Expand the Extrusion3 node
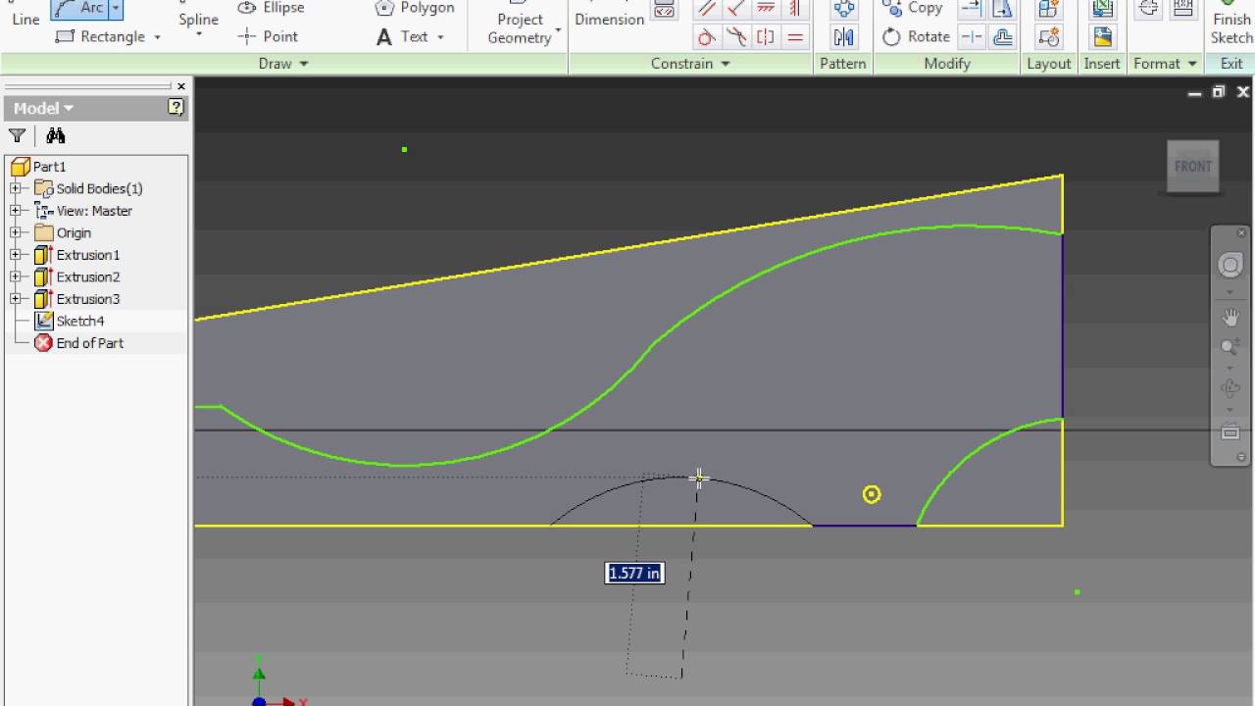This screenshot has width=1255, height=706. click(x=16, y=299)
